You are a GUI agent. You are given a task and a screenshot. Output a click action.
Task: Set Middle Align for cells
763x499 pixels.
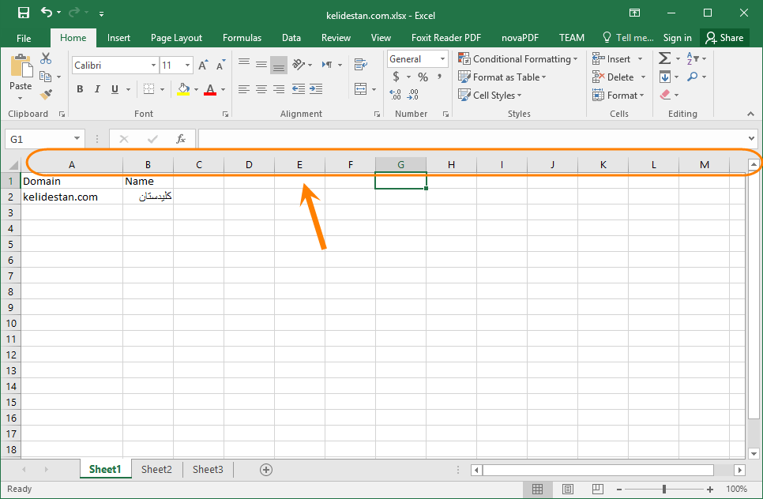pyautogui.click(x=261, y=64)
